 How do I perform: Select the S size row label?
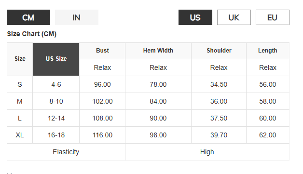(x=20, y=84)
